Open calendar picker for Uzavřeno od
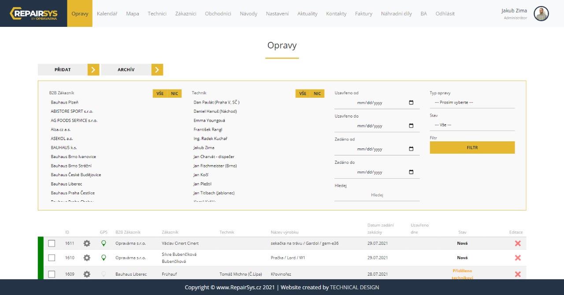564x295 pixels. [x=411, y=103]
